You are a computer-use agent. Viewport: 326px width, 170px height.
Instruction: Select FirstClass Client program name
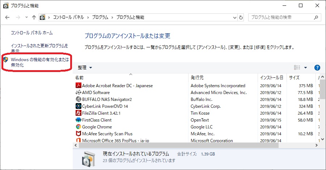(x=97, y=120)
